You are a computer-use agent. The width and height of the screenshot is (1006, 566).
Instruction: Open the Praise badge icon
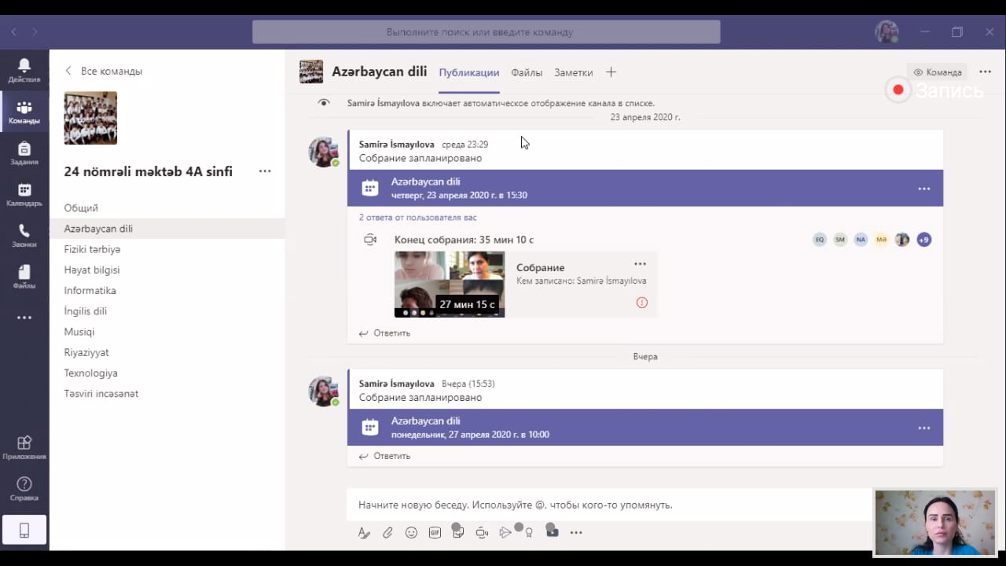click(529, 532)
